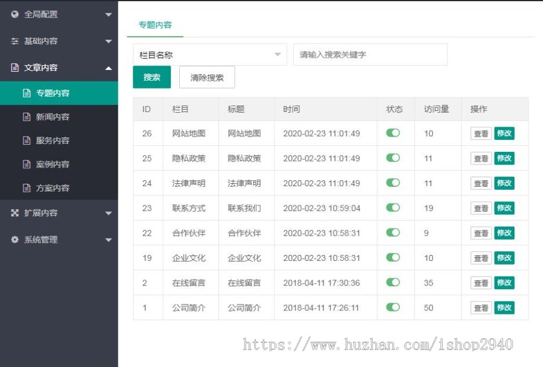
Task: Expand the 系统管理 menu arrow
Action: tap(109, 240)
